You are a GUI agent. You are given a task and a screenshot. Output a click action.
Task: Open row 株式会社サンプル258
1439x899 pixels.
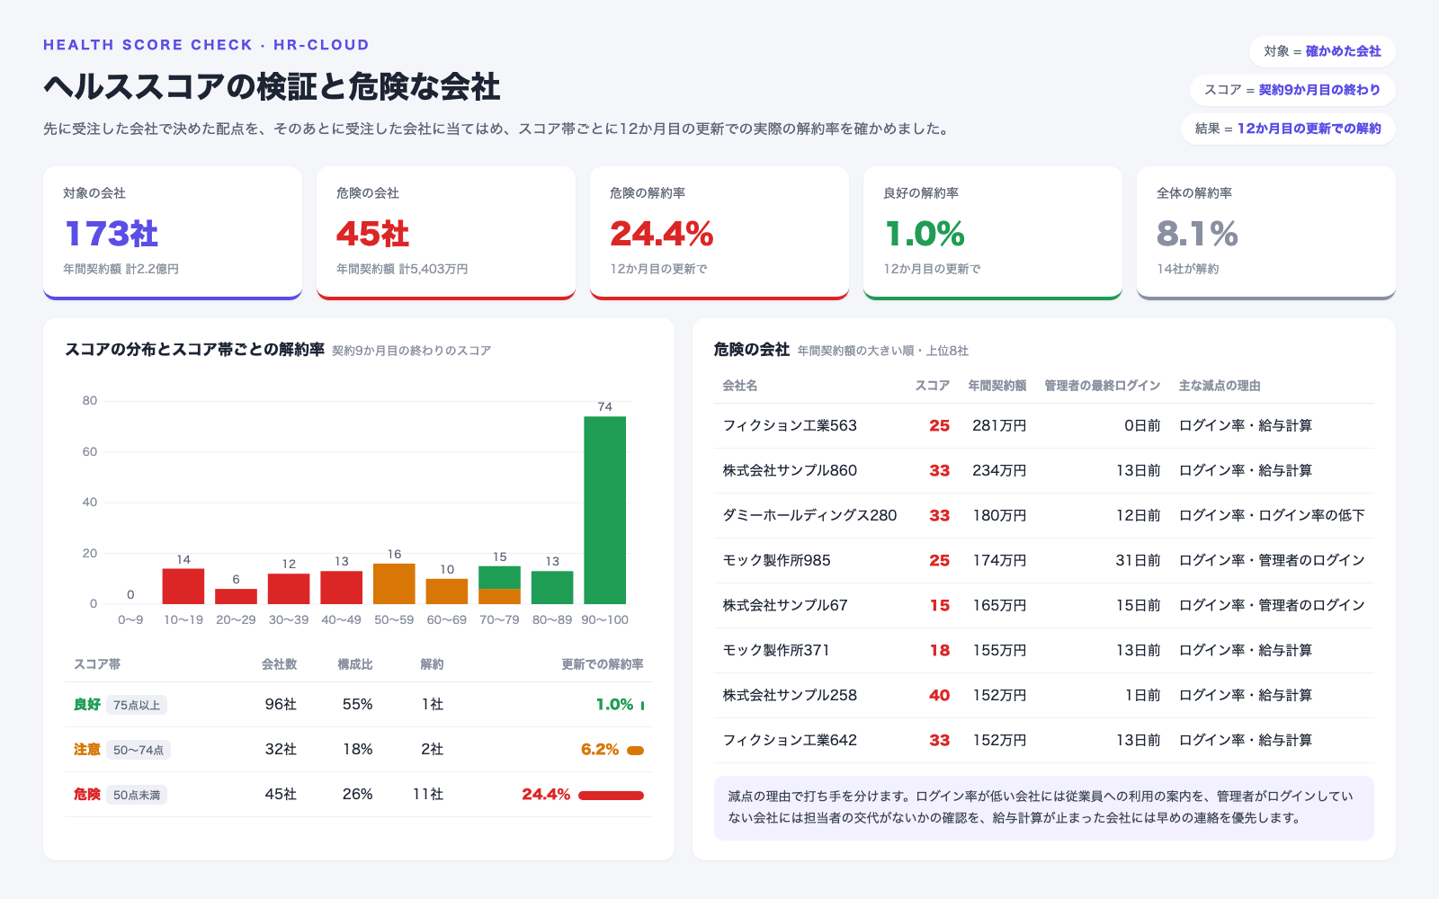tap(1044, 696)
